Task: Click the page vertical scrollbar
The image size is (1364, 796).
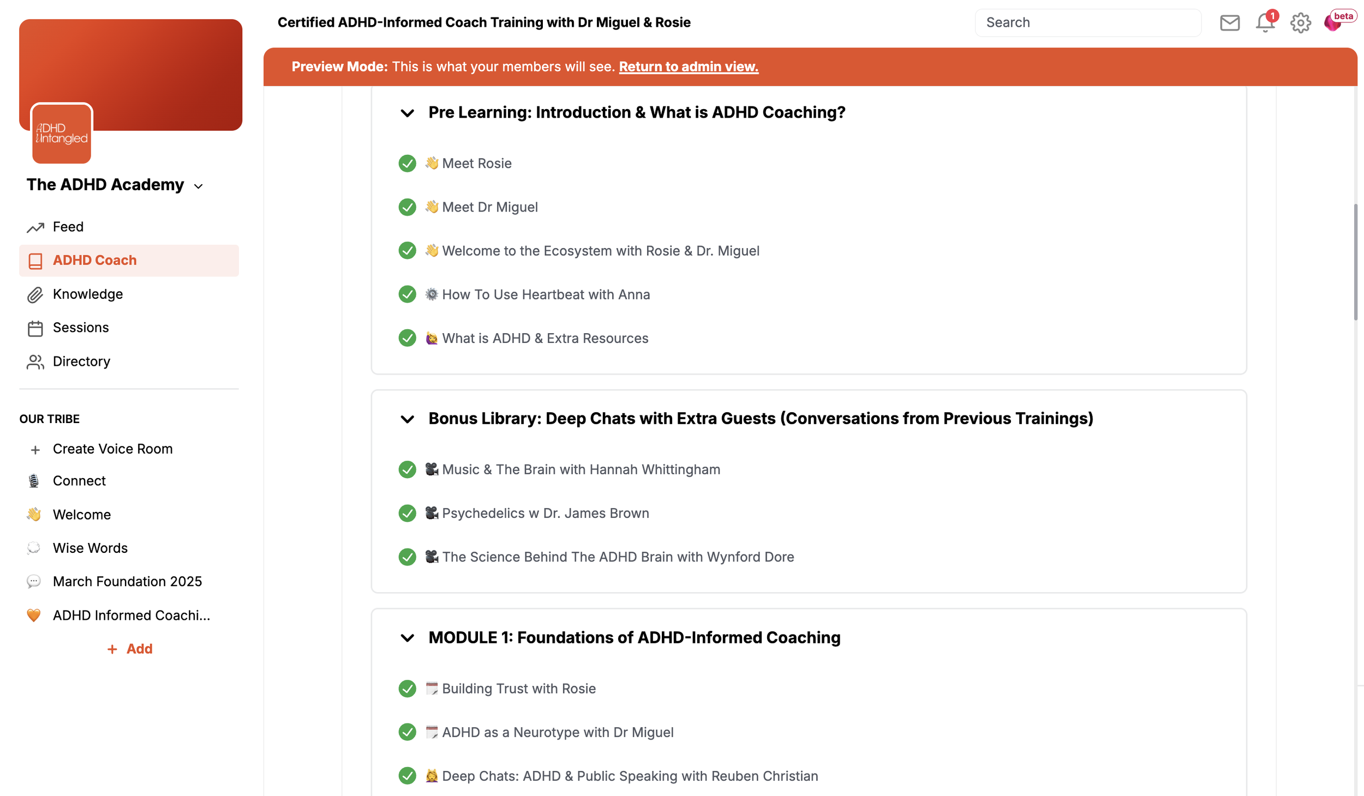Action: [x=1355, y=262]
